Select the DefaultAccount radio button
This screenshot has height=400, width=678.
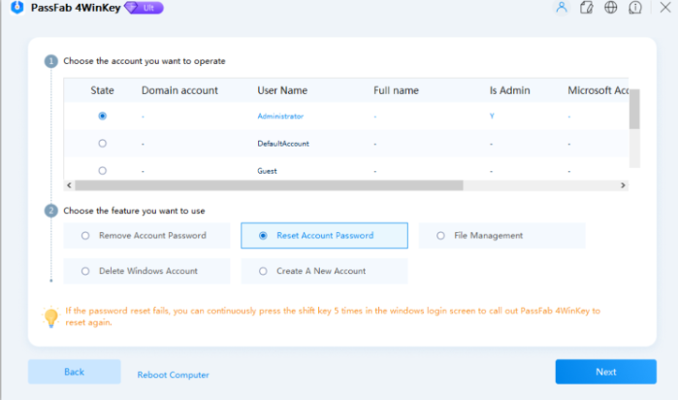pos(103,144)
